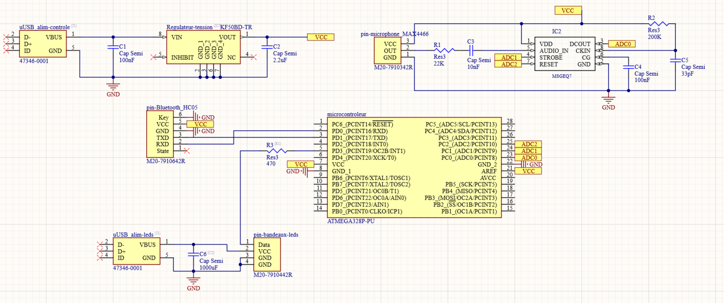Select the no-connect marker on the State pin
This screenshot has height=303, width=724.
187,151
